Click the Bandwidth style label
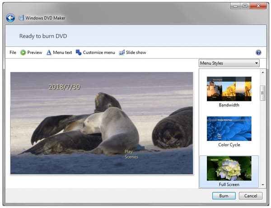This screenshot has width=271, height=208. [229, 105]
